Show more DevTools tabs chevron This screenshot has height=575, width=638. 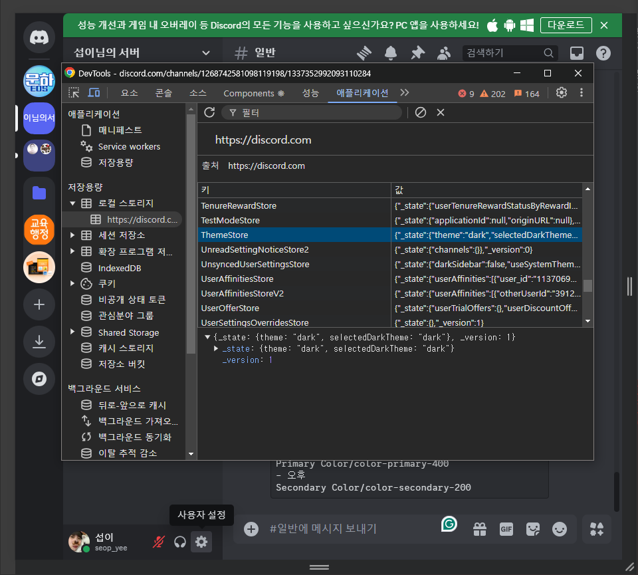(405, 93)
